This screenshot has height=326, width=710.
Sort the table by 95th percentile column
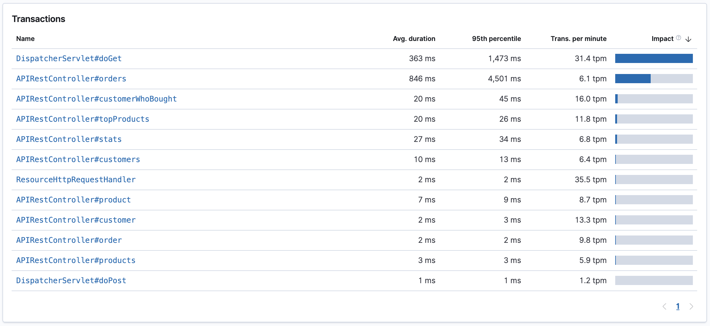496,39
